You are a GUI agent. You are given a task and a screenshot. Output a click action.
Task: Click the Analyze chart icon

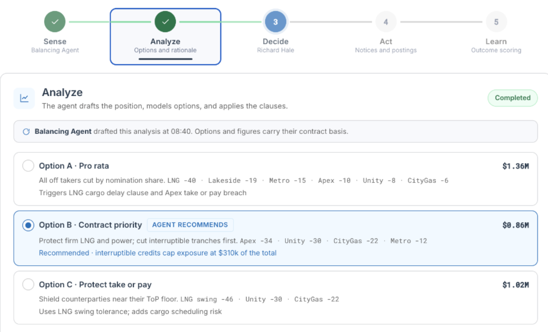pos(24,98)
